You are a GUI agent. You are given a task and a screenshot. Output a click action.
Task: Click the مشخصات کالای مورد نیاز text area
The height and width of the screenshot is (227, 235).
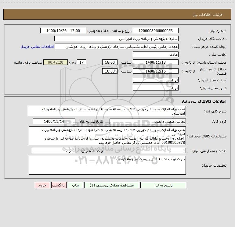tap(107, 136)
